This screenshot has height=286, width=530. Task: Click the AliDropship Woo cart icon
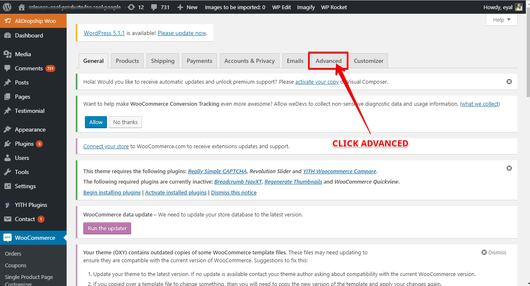point(7,21)
